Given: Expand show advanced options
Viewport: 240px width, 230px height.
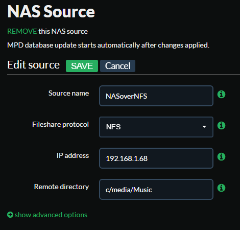Looking at the screenshot, I should tap(51, 215).
